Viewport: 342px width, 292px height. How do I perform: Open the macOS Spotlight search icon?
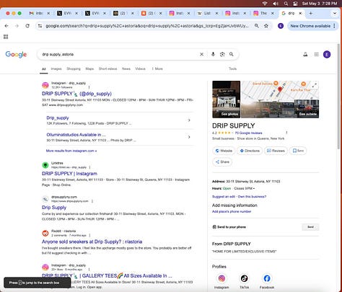(x=286, y=4)
